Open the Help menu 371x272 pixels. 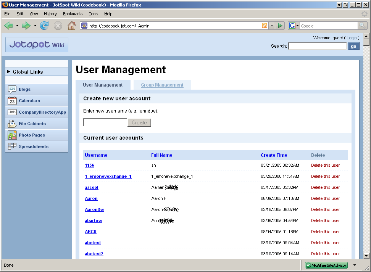108,14
